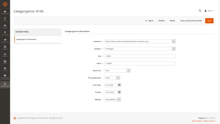Image resolution: width=220 pixels, height=124 pixels.
Task: Open the admin account menu
Action: [209, 11]
